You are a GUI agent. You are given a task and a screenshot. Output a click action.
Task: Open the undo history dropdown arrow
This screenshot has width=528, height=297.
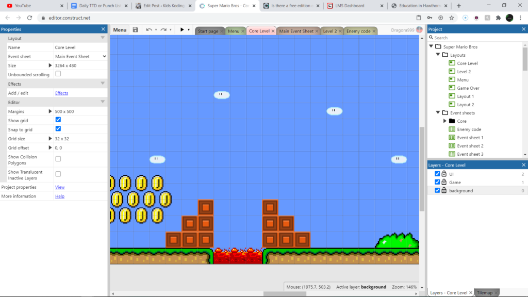(x=156, y=30)
